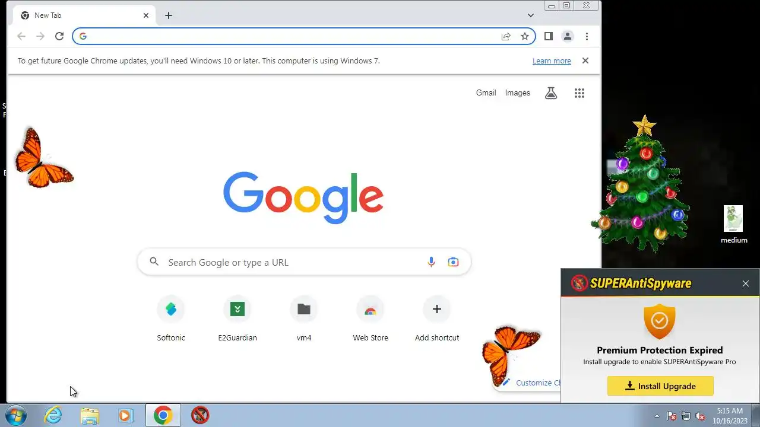The width and height of the screenshot is (760, 427).
Task: Reload the page in Chrome
Action: [x=59, y=36]
